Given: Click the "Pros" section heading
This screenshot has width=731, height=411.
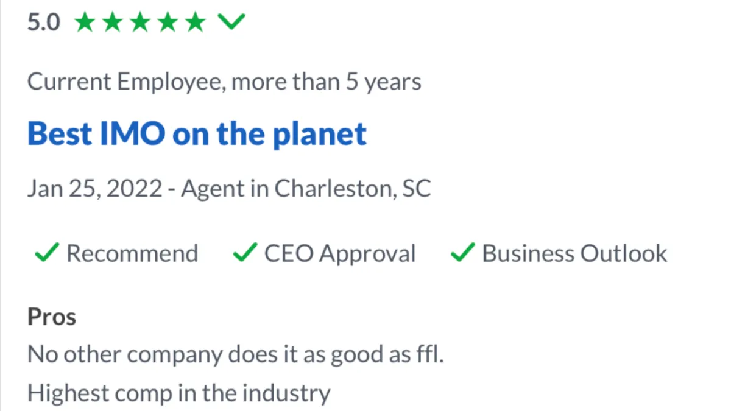Looking at the screenshot, I should click(x=52, y=317).
